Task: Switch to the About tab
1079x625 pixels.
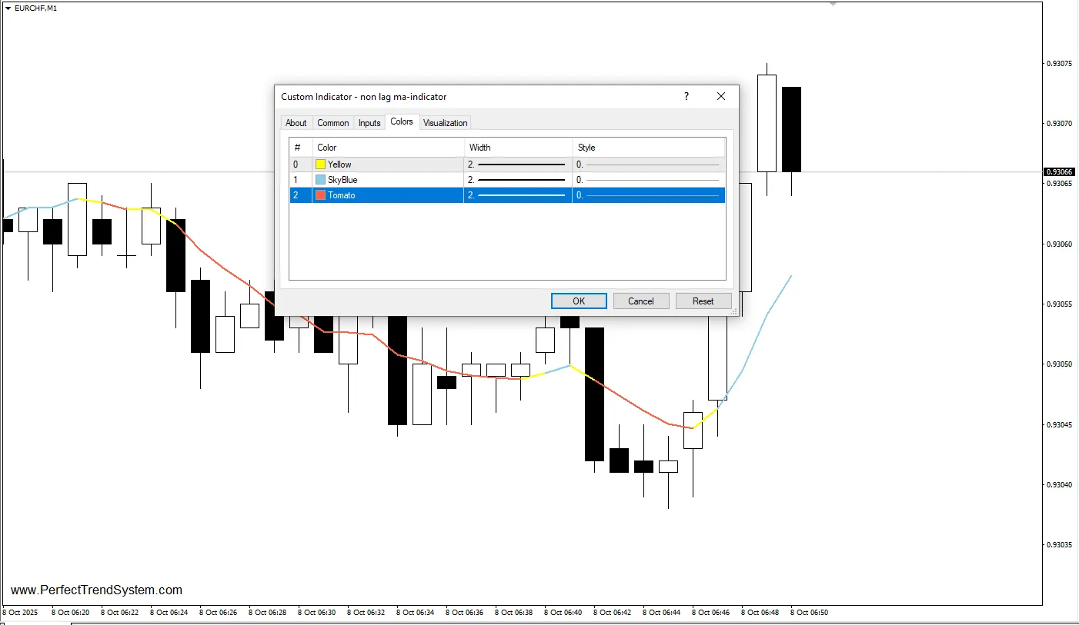Action: coord(296,123)
